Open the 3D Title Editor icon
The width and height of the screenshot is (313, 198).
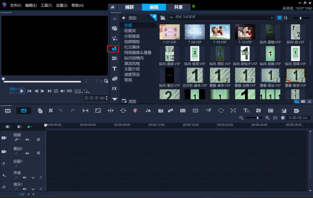[x=246, y=111]
